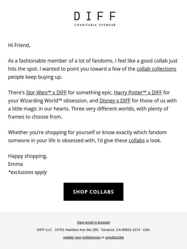The width and height of the screenshot is (187, 249).
Task: Click the unsubscribe link
Action: point(114,237)
